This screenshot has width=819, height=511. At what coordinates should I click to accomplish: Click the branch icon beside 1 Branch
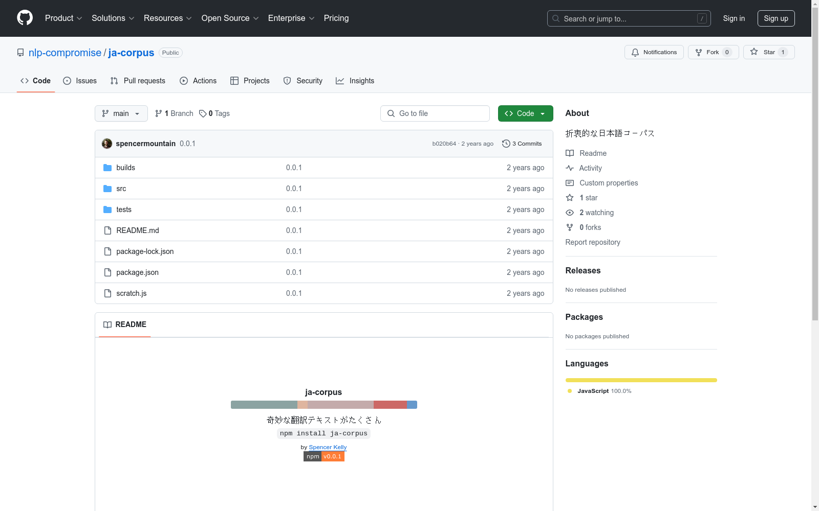(159, 113)
